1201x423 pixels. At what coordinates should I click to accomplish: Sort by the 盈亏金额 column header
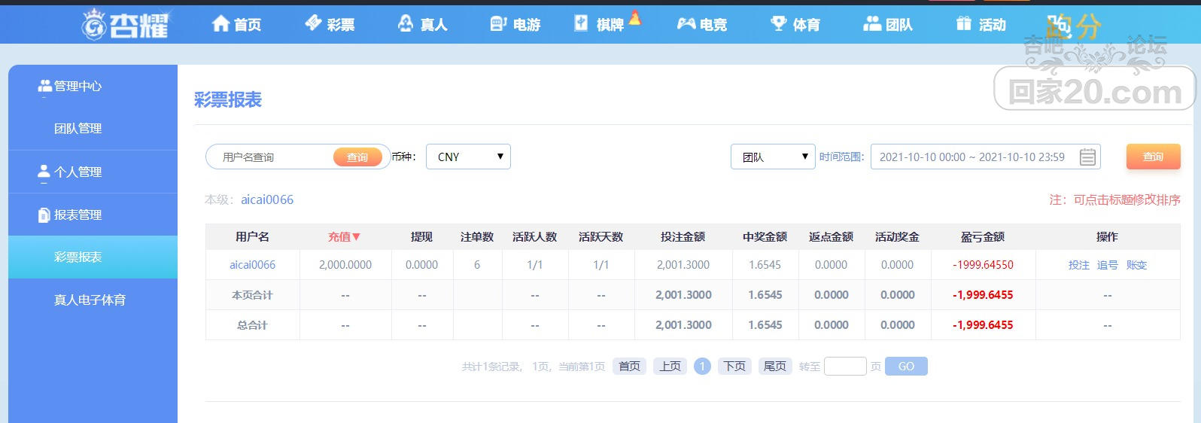(983, 236)
